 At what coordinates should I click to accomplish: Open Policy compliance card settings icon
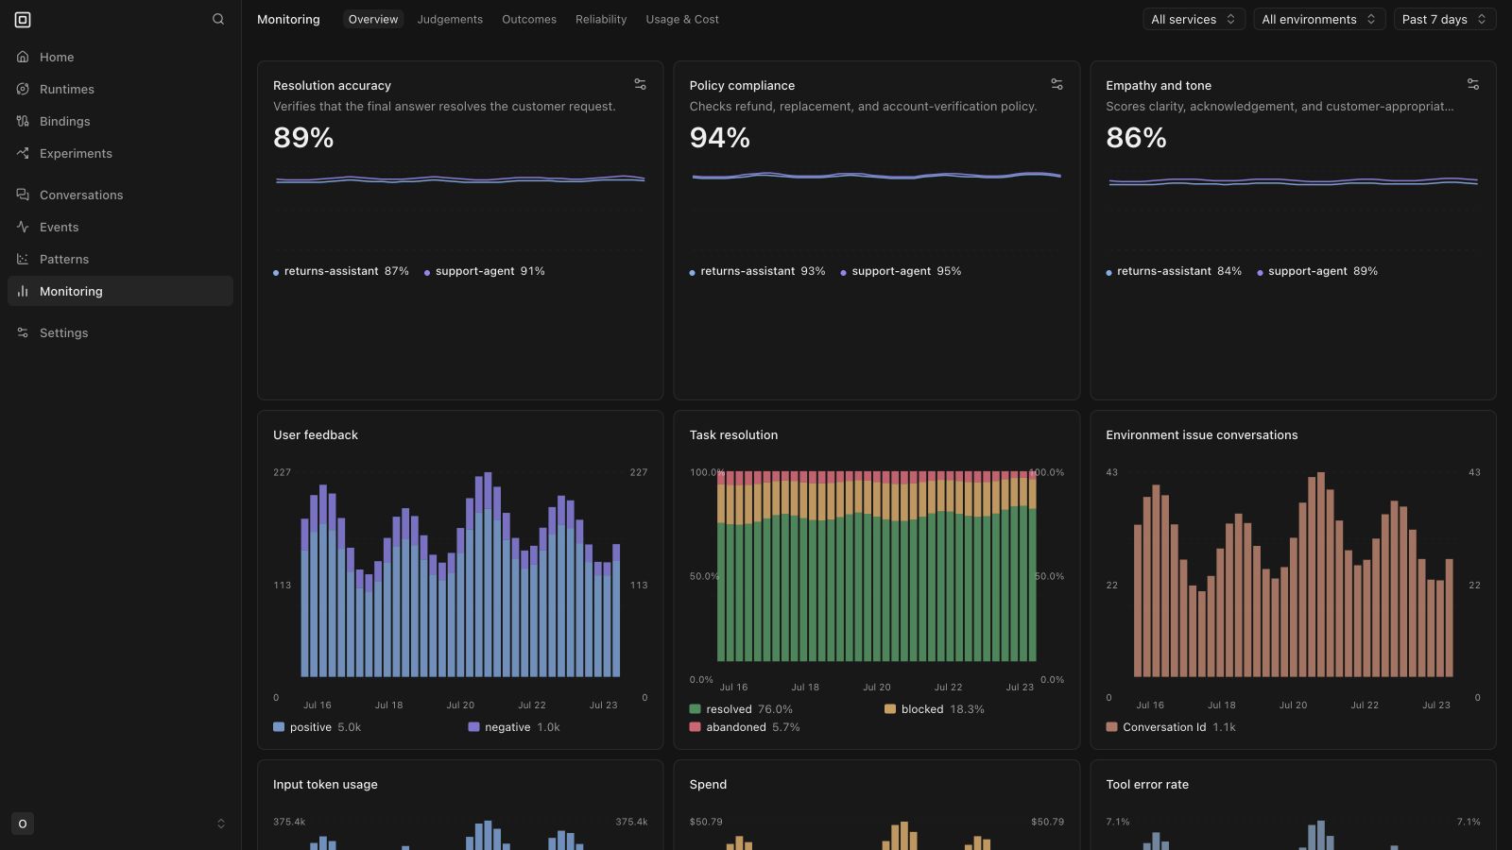[1057, 84]
